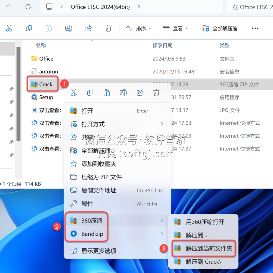Sort by 名称 column header
Screen dimensions: 273x273
click(41, 45)
